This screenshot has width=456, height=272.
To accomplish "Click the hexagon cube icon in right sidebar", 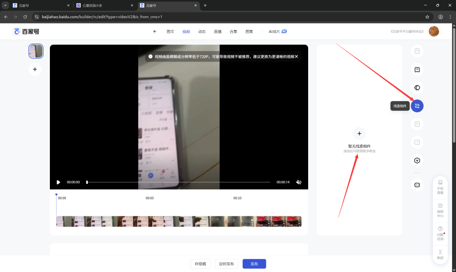I will pyautogui.click(x=417, y=161).
